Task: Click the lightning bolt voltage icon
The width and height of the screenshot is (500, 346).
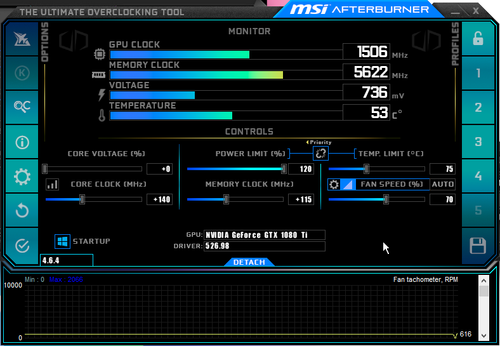Action: click(x=102, y=95)
